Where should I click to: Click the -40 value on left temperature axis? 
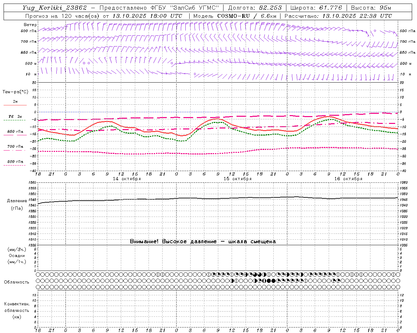pos(34,171)
